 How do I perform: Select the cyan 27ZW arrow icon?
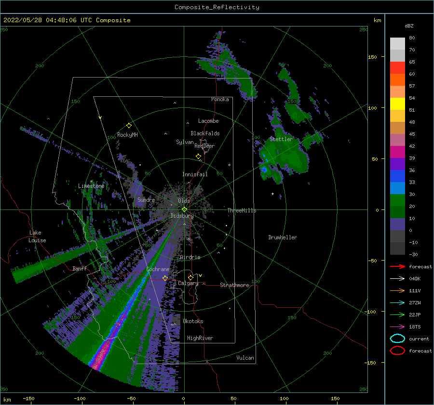coord(397,303)
